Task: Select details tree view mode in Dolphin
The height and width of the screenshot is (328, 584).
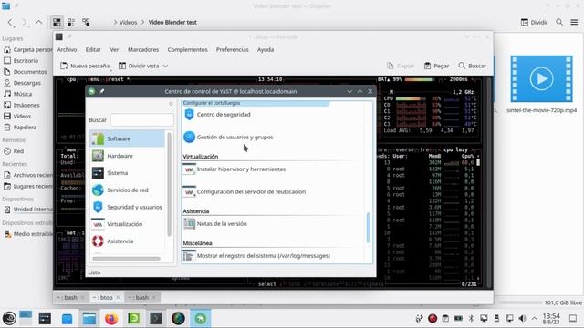Action: click(x=86, y=22)
